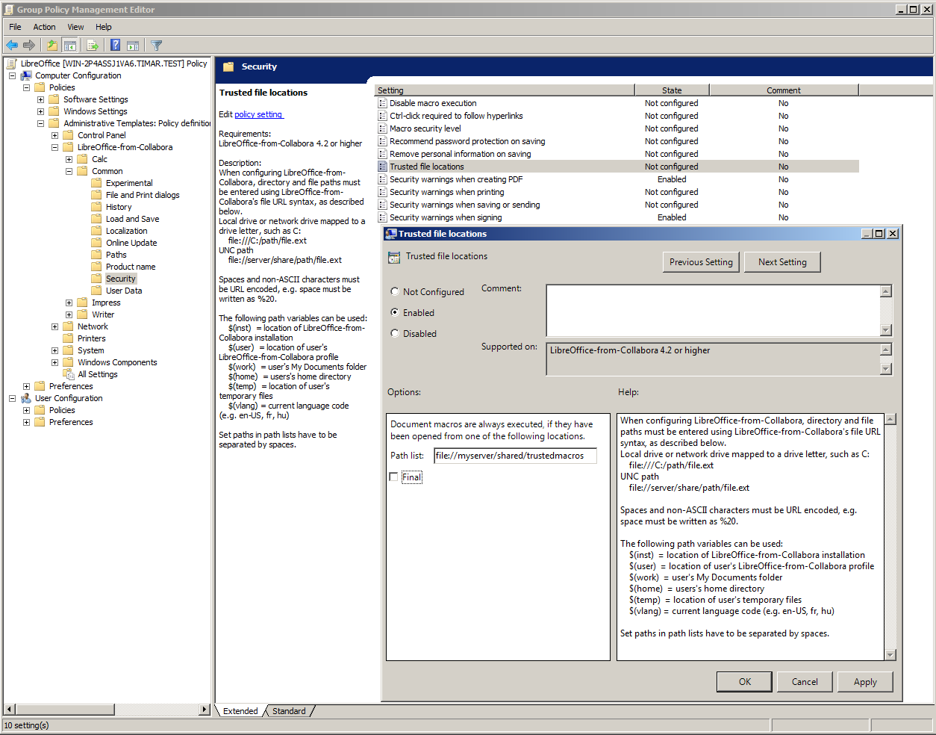This screenshot has height=735, width=936.
Task: Click the Next Setting button
Action: pyautogui.click(x=782, y=262)
